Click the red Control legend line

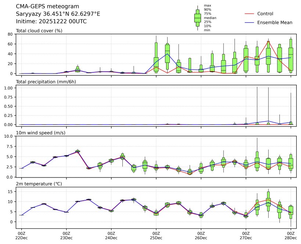[x=249, y=14]
